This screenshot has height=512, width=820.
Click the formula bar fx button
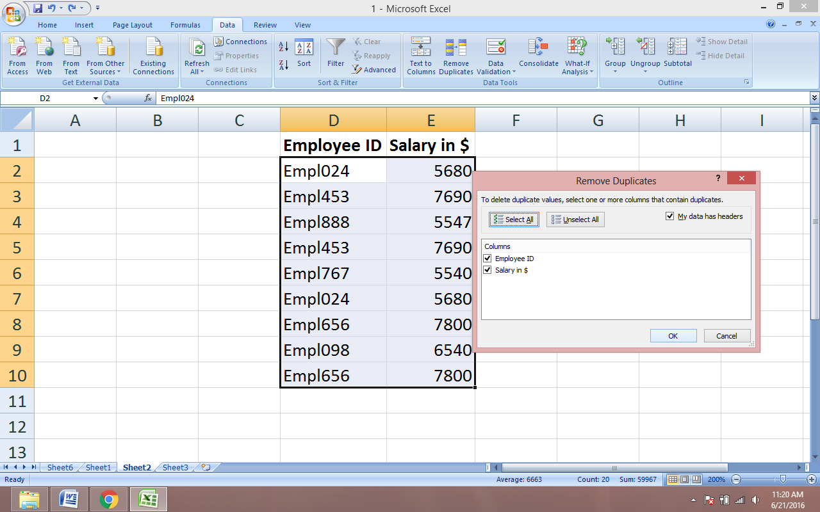pyautogui.click(x=148, y=98)
